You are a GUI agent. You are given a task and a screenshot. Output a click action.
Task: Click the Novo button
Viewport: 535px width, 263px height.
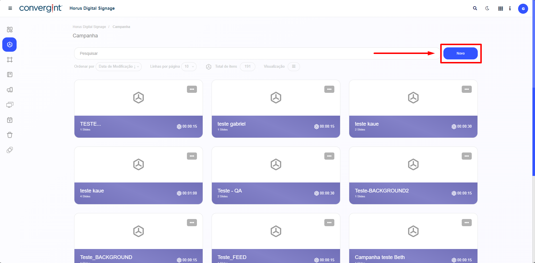(460, 53)
